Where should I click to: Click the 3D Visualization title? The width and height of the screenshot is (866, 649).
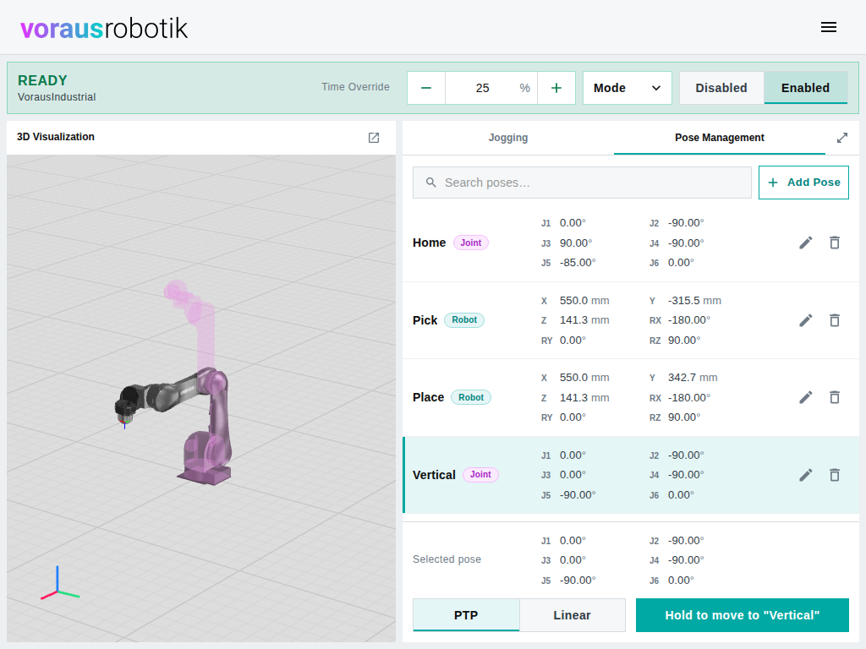(56, 137)
